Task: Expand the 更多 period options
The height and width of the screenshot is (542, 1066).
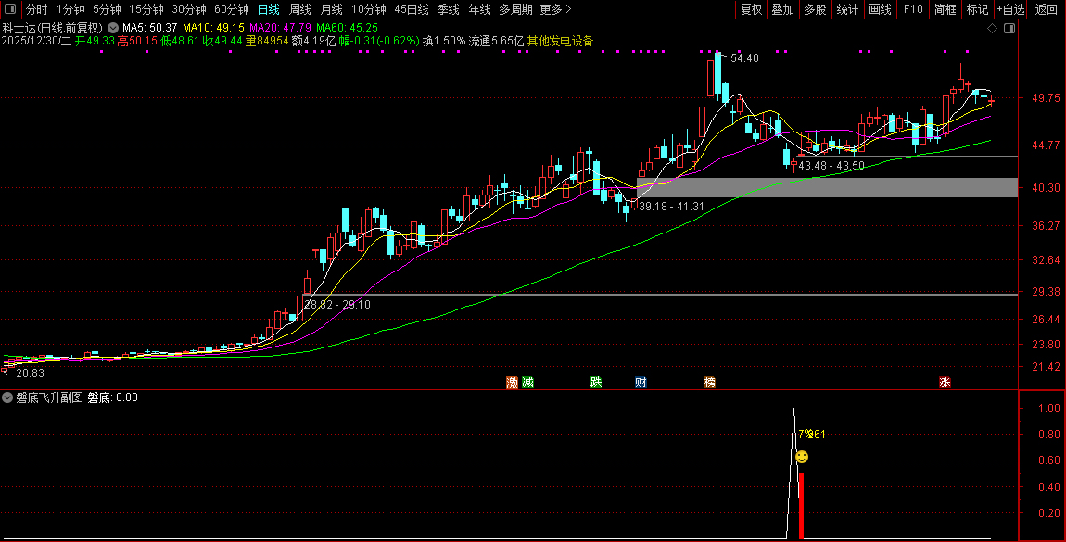Action: (x=555, y=9)
